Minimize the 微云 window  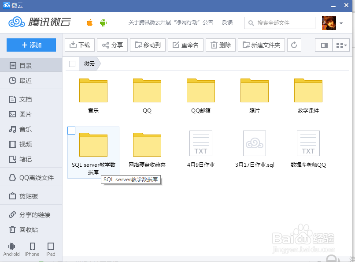click(333, 5)
